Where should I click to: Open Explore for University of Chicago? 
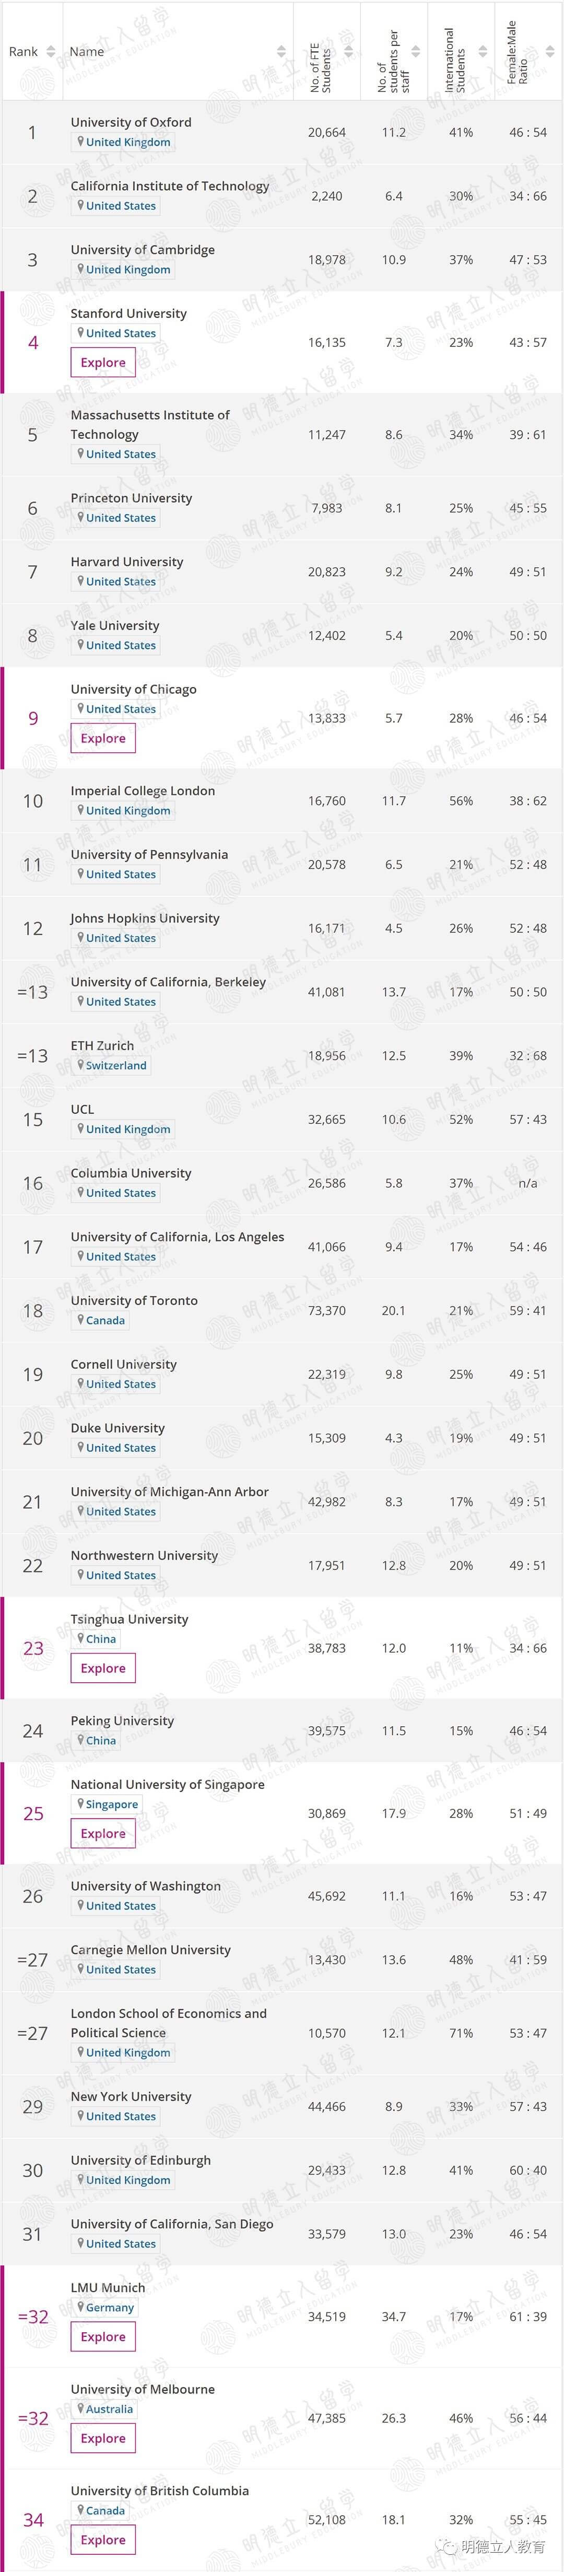[103, 738]
